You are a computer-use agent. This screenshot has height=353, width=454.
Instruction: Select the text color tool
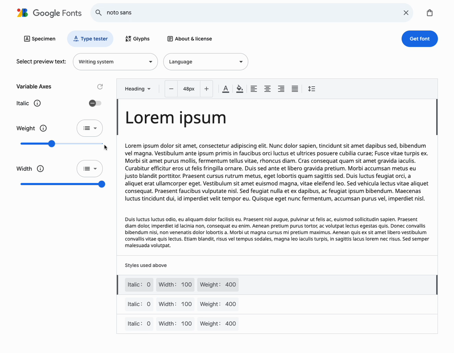(x=226, y=89)
